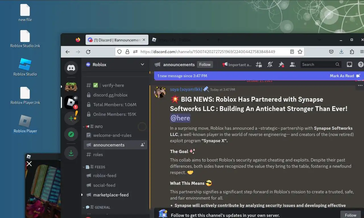
Task: Open message more options three-dots icon
Action: (360, 85)
